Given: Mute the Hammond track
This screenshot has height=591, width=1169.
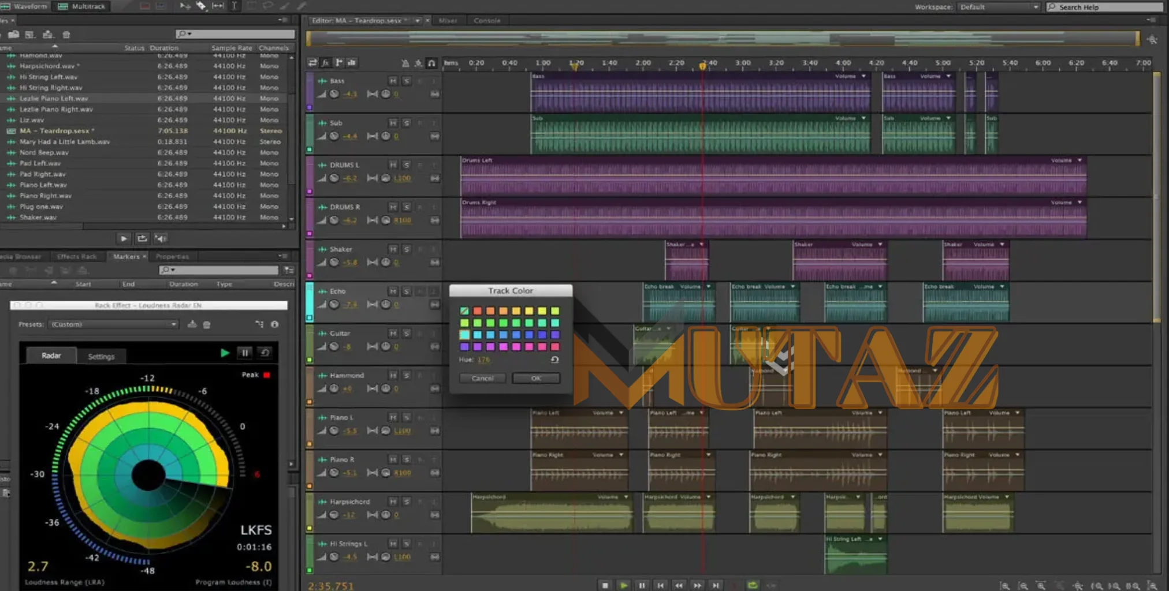Looking at the screenshot, I should tap(393, 375).
